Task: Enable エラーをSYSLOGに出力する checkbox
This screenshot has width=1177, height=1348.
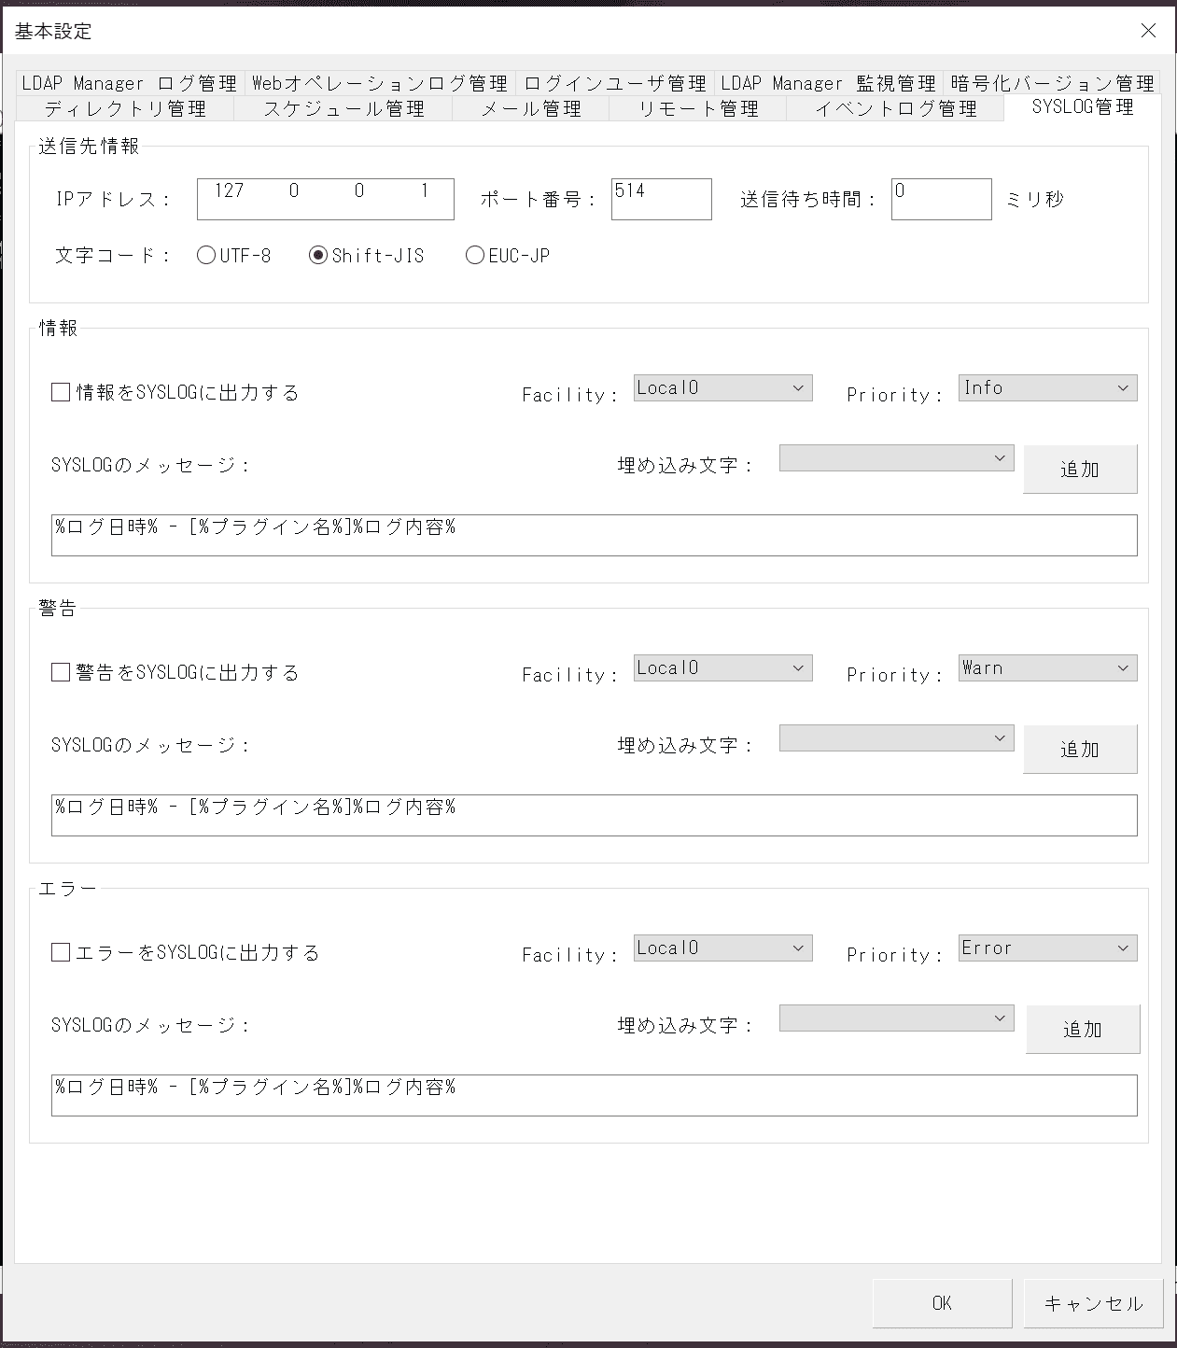Action: [60, 952]
